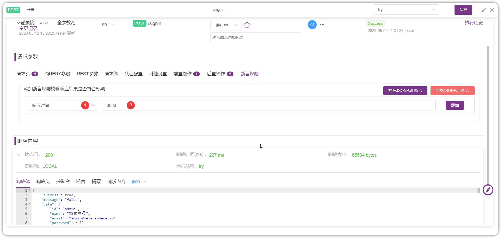The height and width of the screenshot is (238, 501).
Task: Open the 变更记录 link
Action: click(28, 28)
